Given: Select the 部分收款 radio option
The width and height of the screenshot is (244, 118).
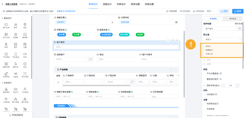Looking at the screenshot, I should click(x=116, y=35).
